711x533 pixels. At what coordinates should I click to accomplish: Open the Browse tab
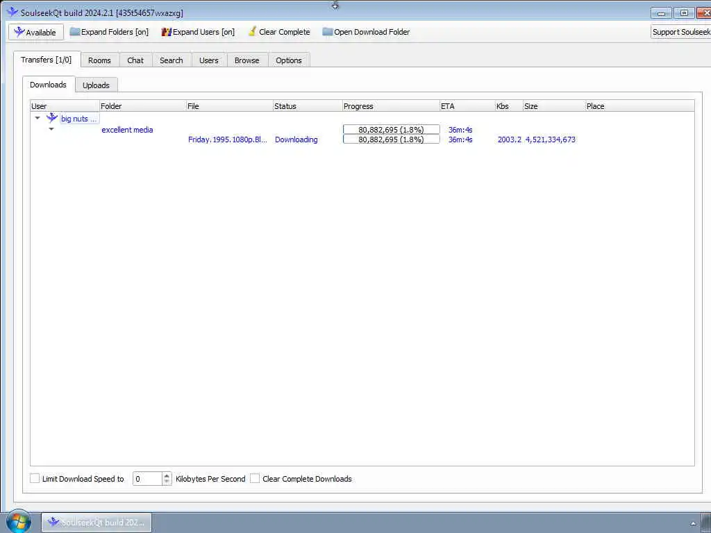246,60
